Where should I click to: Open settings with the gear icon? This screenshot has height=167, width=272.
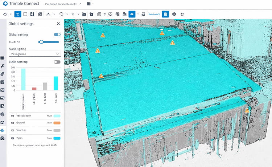pyautogui.click(x=174, y=14)
